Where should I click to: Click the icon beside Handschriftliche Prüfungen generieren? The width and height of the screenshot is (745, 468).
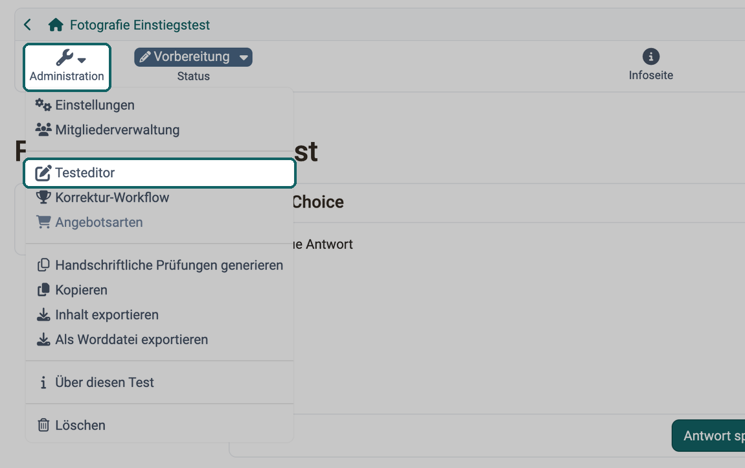click(x=43, y=265)
